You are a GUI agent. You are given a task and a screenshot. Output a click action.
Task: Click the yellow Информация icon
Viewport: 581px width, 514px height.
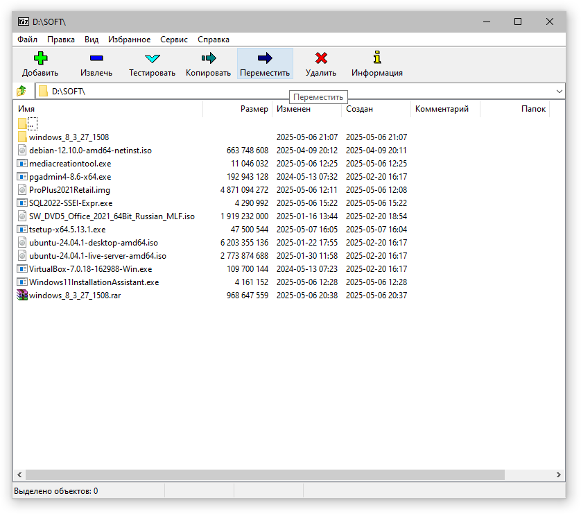pos(377,58)
